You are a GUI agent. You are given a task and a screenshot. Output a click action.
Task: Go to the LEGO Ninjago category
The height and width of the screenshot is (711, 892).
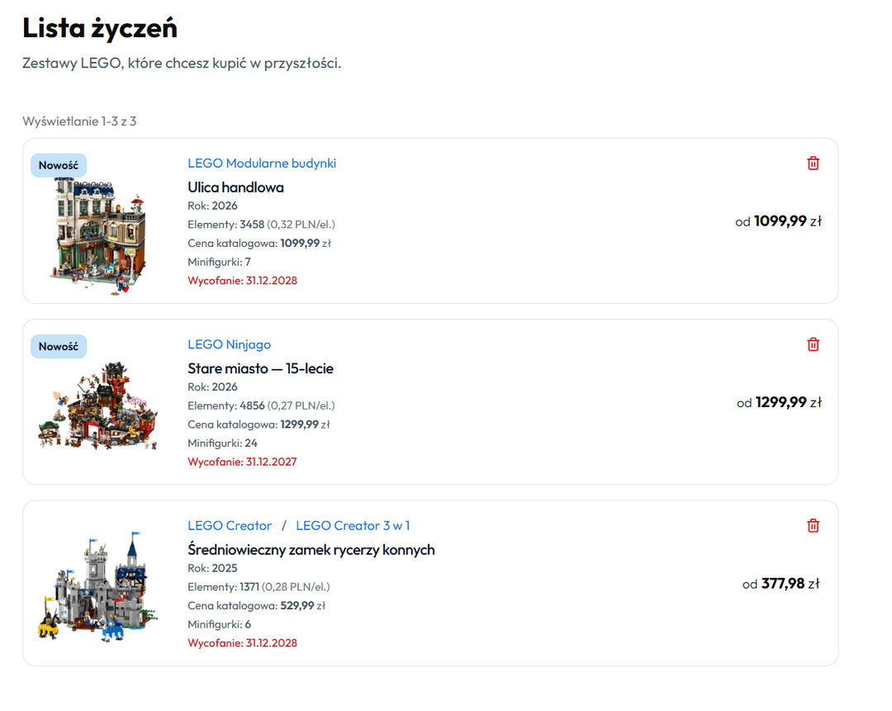coord(229,344)
